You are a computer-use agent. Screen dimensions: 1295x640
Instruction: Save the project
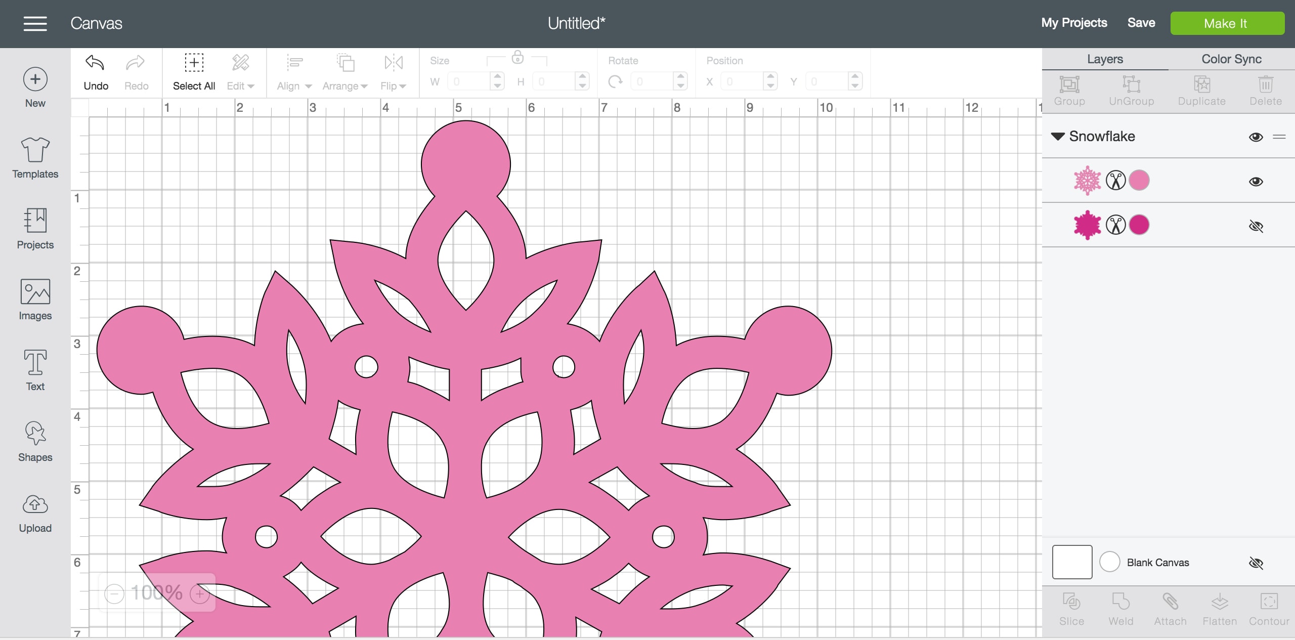point(1141,23)
